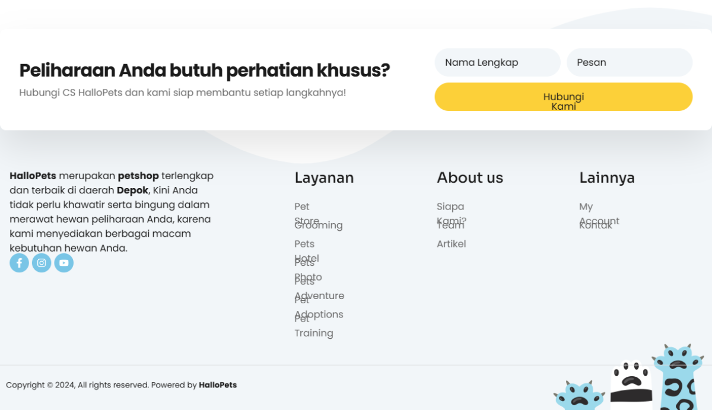Image resolution: width=712 pixels, height=410 pixels.
Task: Open the Pets Hotel link
Action: (x=307, y=251)
